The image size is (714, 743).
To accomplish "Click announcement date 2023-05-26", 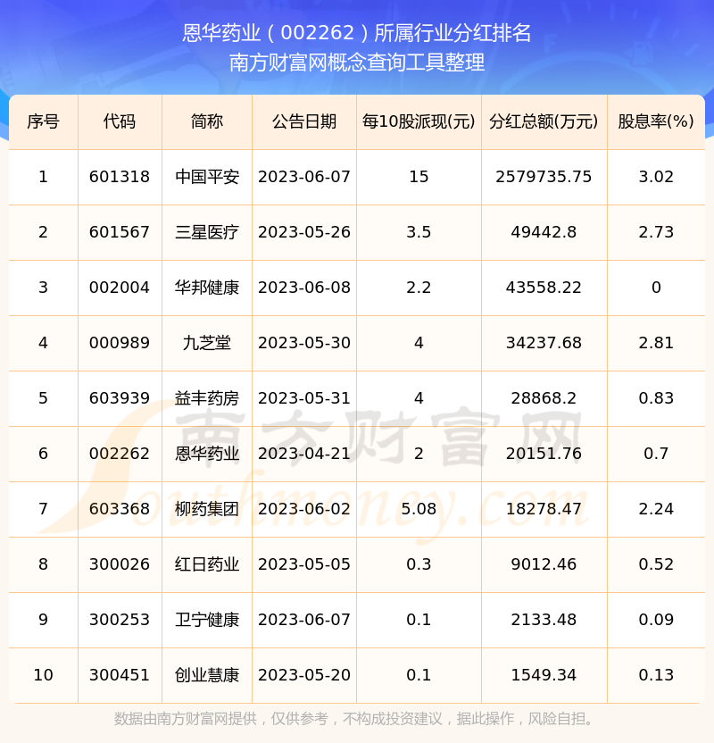I will (x=304, y=232).
